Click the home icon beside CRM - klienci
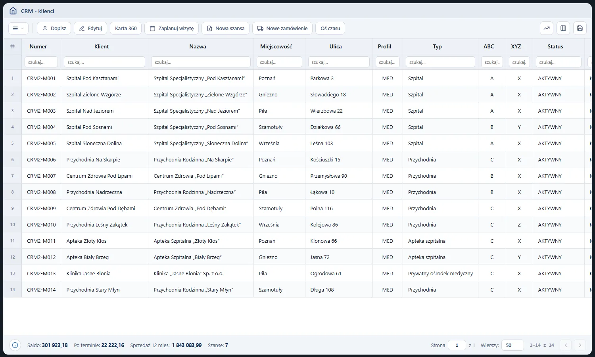The image size is (595, 357). click(x=13, y=11)
